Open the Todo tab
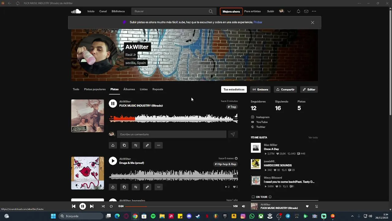 [x=76, y=89]
